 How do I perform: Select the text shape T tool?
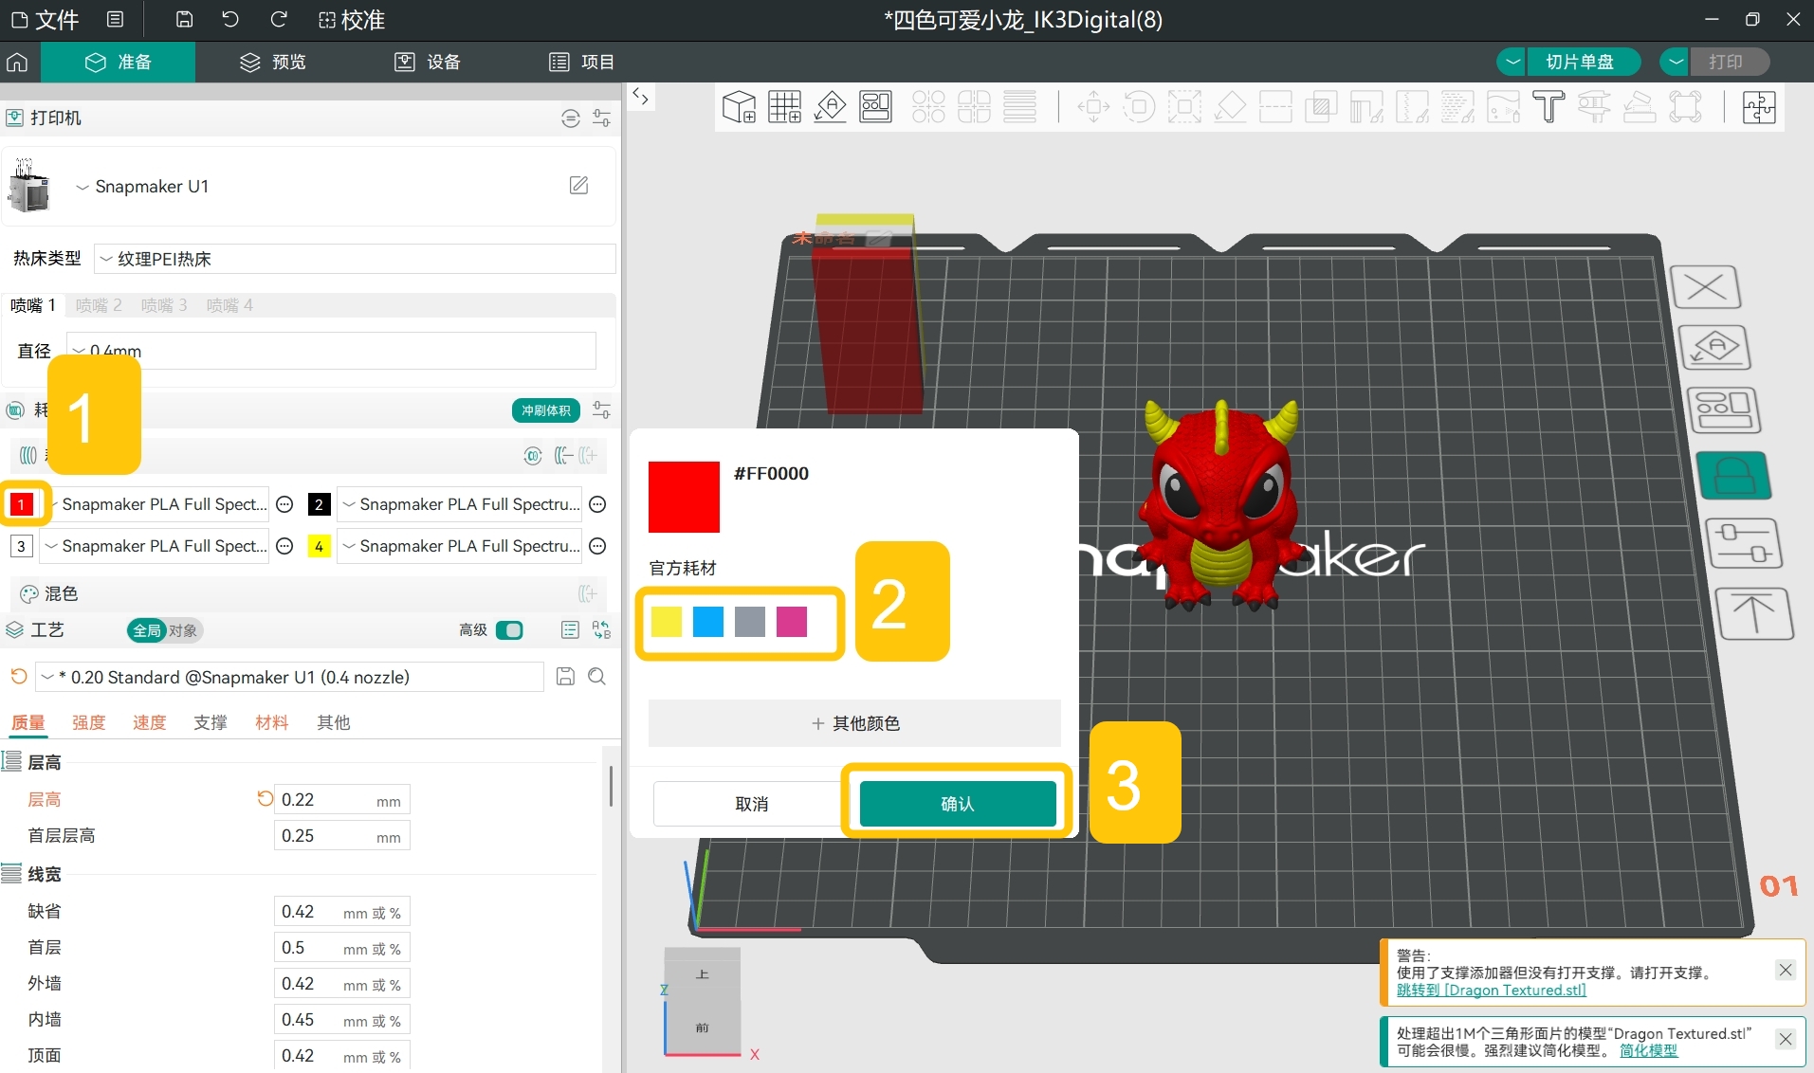point(1548,107)
